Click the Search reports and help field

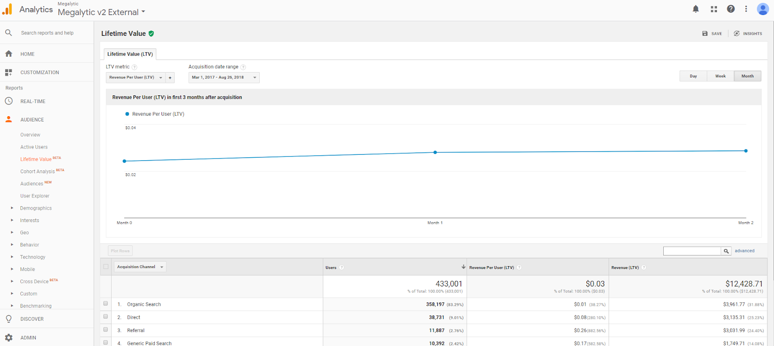click(x=47, y=33)
